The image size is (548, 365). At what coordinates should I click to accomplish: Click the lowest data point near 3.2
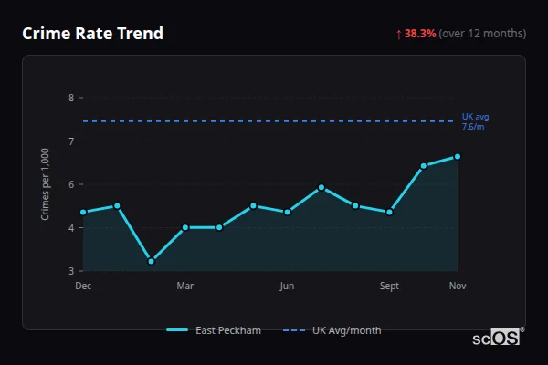coord(152,261)
